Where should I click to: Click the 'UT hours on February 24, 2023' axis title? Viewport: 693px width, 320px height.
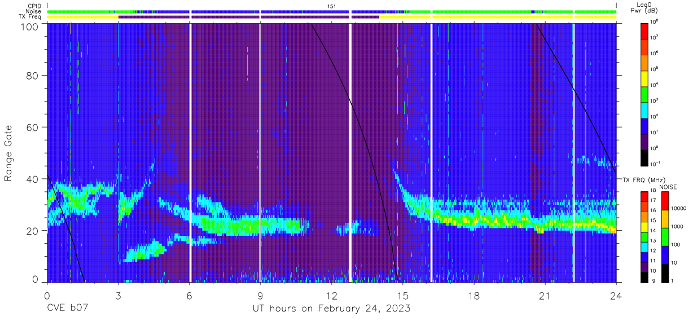(x=331, y=309)
